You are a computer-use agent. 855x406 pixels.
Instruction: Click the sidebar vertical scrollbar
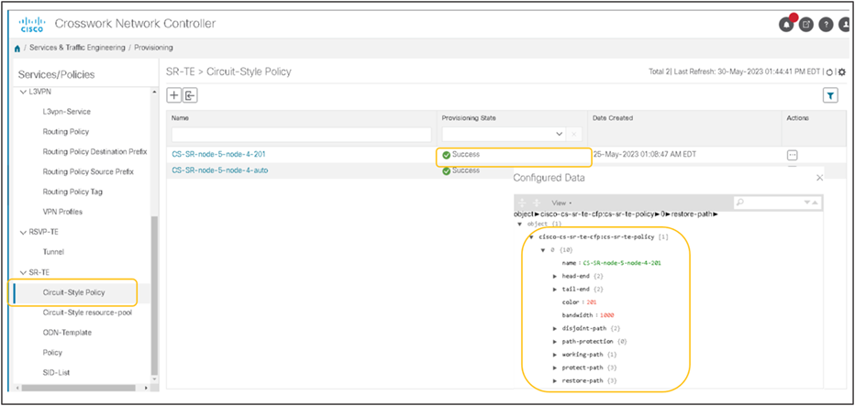pyautogui.click(x=154, y=294)
